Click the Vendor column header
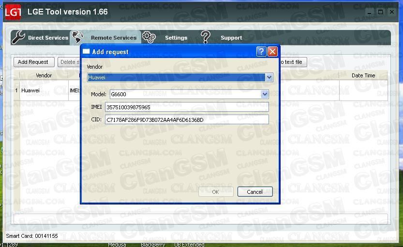Image resolution: width=403 pixels, height=247 pixels. (x=44, y=75)
